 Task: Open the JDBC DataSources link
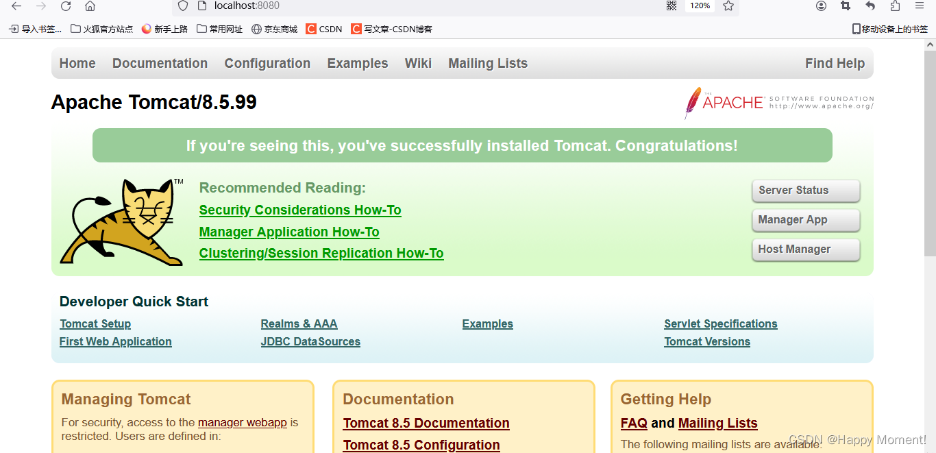pos(310,341)
